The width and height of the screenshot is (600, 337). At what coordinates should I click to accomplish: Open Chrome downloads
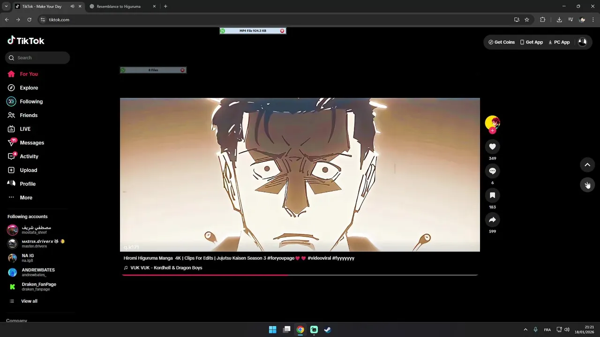(x=559, y=20)
